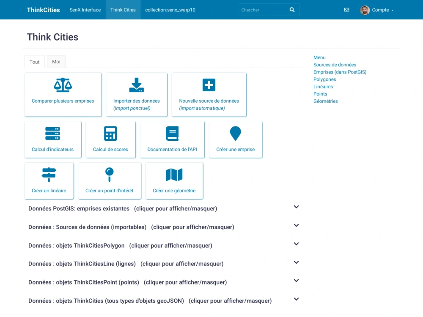Click Créer une géométrie label text
The height and width of the screenshot is (317, 423).
point(174,191)
